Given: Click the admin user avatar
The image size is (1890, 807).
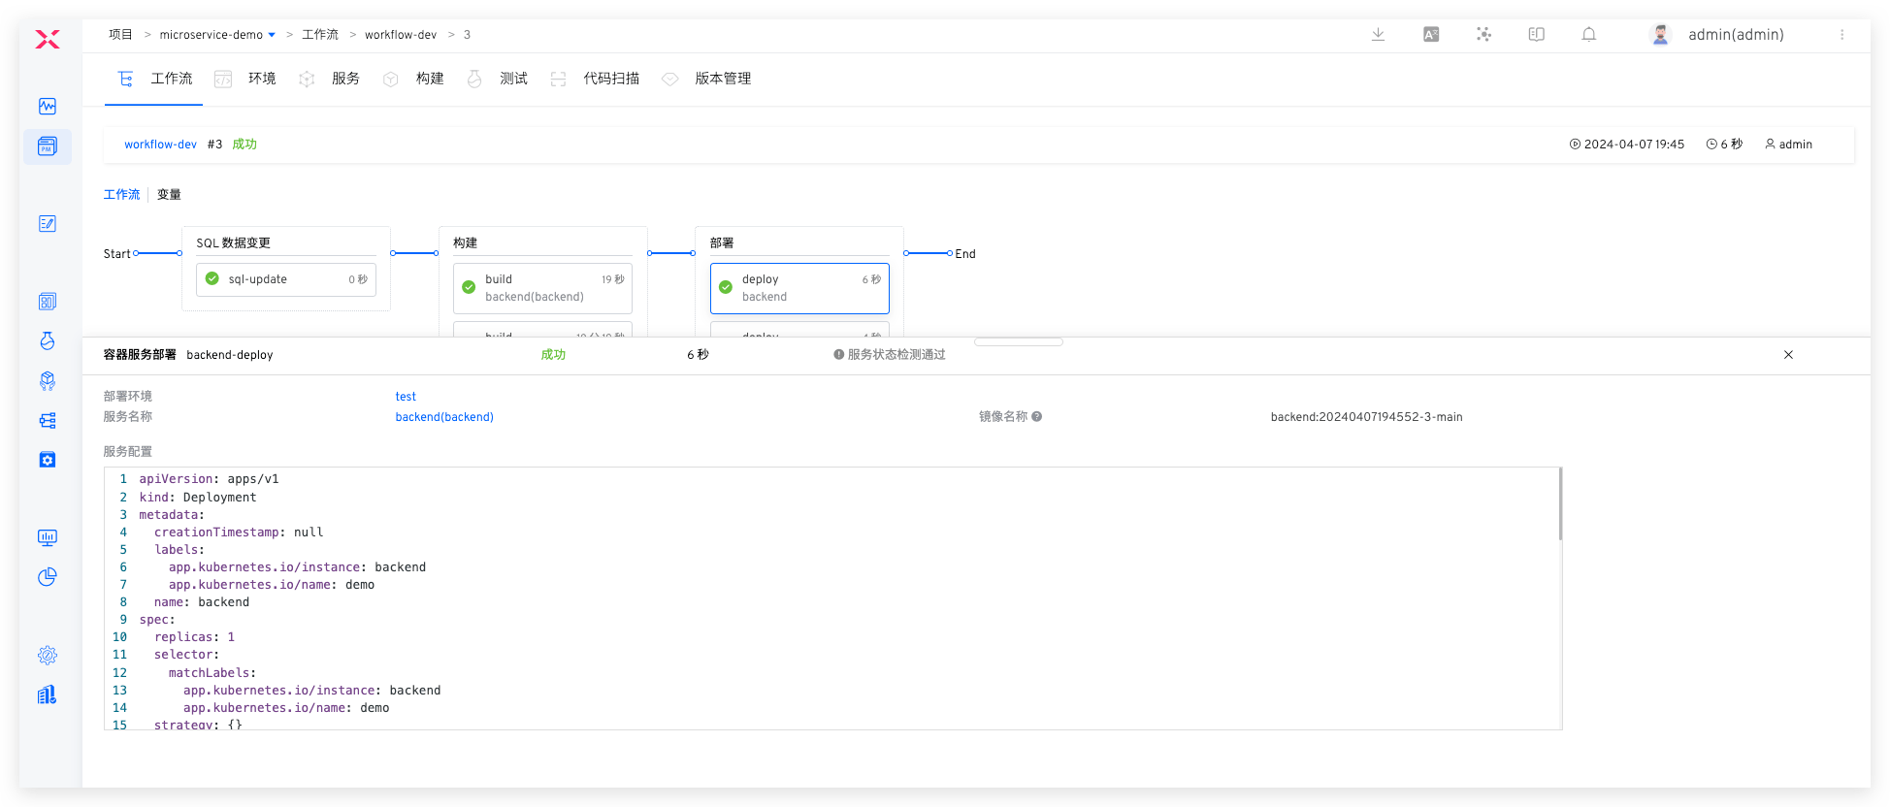Looking at the screenshot, I should [1660, 35].
